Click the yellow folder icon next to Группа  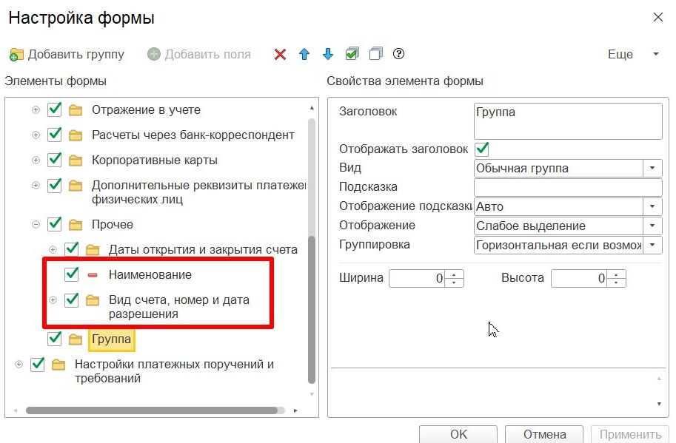coord(74,339)
